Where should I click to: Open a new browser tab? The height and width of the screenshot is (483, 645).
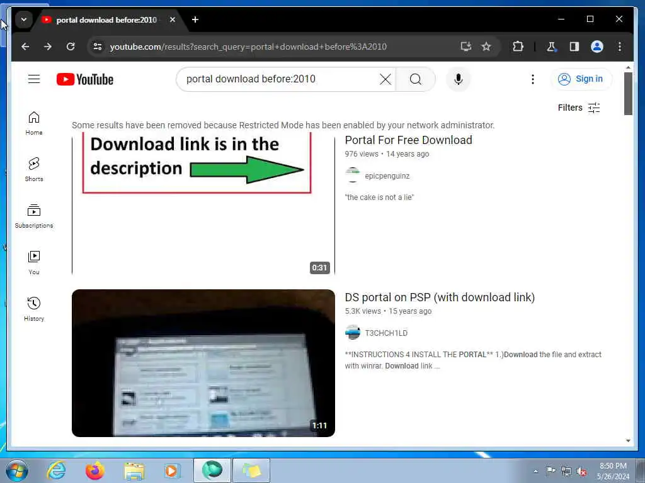(195, 19)
